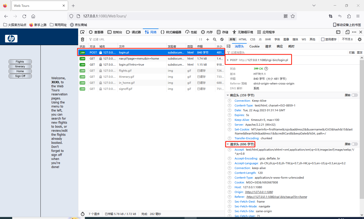Image resolution: width=364 pixels, height=219 pixels.
Task: Switch devtools dock layout icon
Action: coord(338,32)
